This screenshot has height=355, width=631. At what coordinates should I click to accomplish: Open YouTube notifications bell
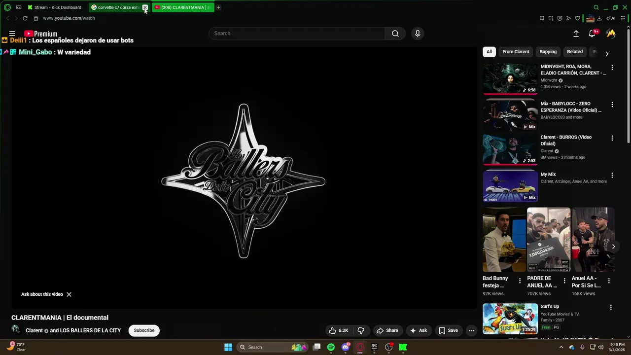(x=592, y=34)
